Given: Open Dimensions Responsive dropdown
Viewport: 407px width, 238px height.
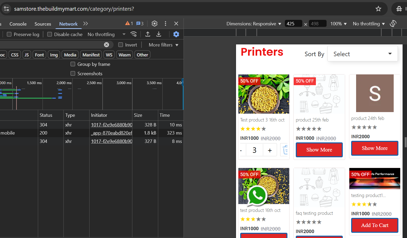Looking at the screenshot, I should coord(254,24).
